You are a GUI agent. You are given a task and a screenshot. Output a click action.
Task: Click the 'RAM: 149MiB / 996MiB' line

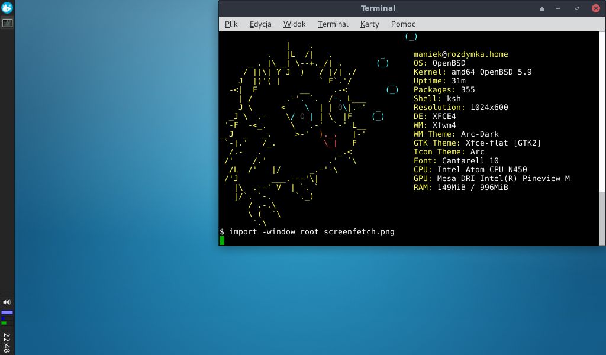click(460, 188)
